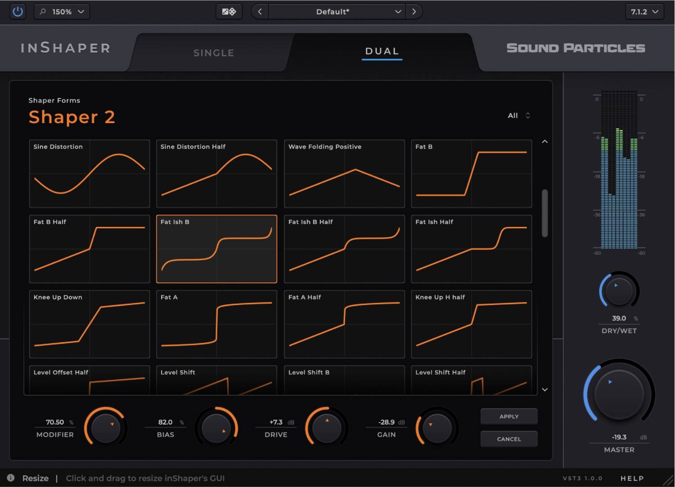Select the Fat Ish B Half shape
The image size is (675, 487).
point(344,249)
